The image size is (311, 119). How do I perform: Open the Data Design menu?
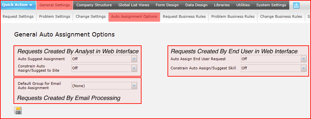196,5
